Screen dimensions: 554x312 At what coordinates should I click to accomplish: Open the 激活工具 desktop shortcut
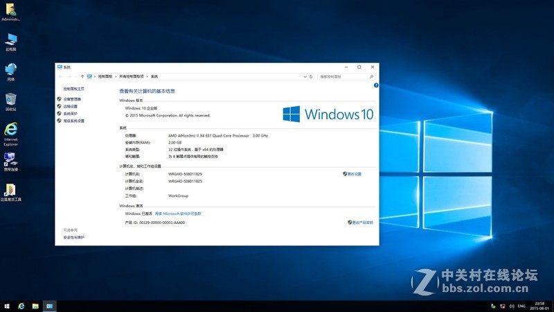[10, 193]
